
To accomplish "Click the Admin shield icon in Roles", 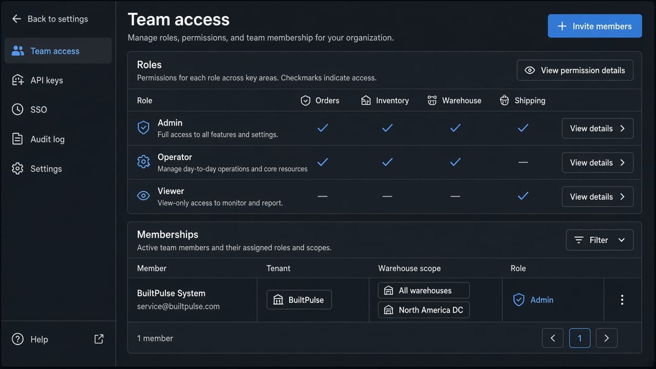I will click(x=143, y=128).
